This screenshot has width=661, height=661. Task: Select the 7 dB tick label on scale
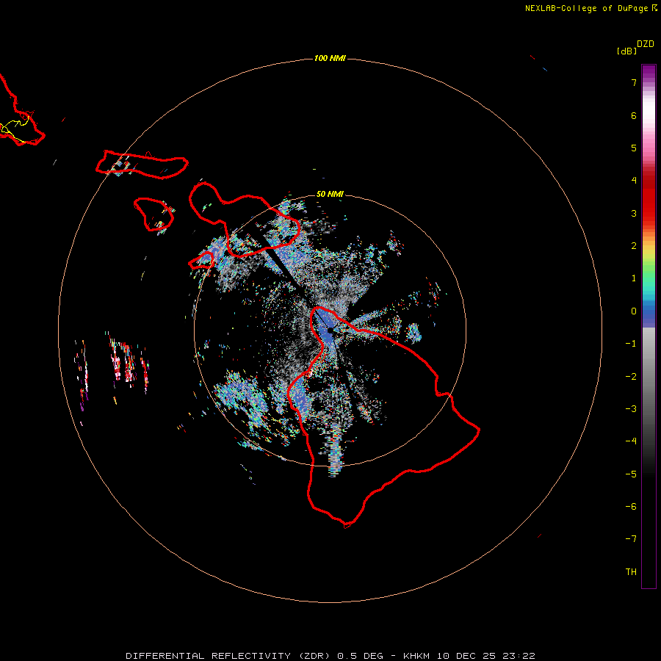pyautogui.click(x=634, y=82)
